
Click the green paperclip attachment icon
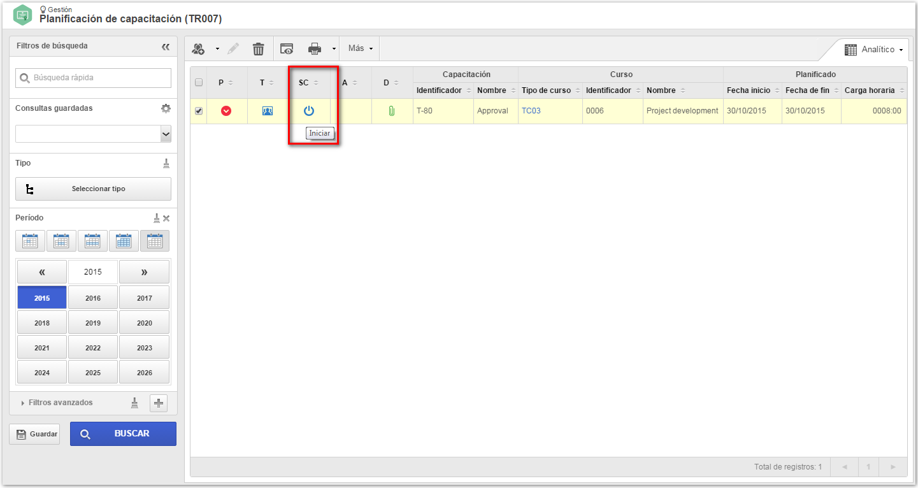392,111
